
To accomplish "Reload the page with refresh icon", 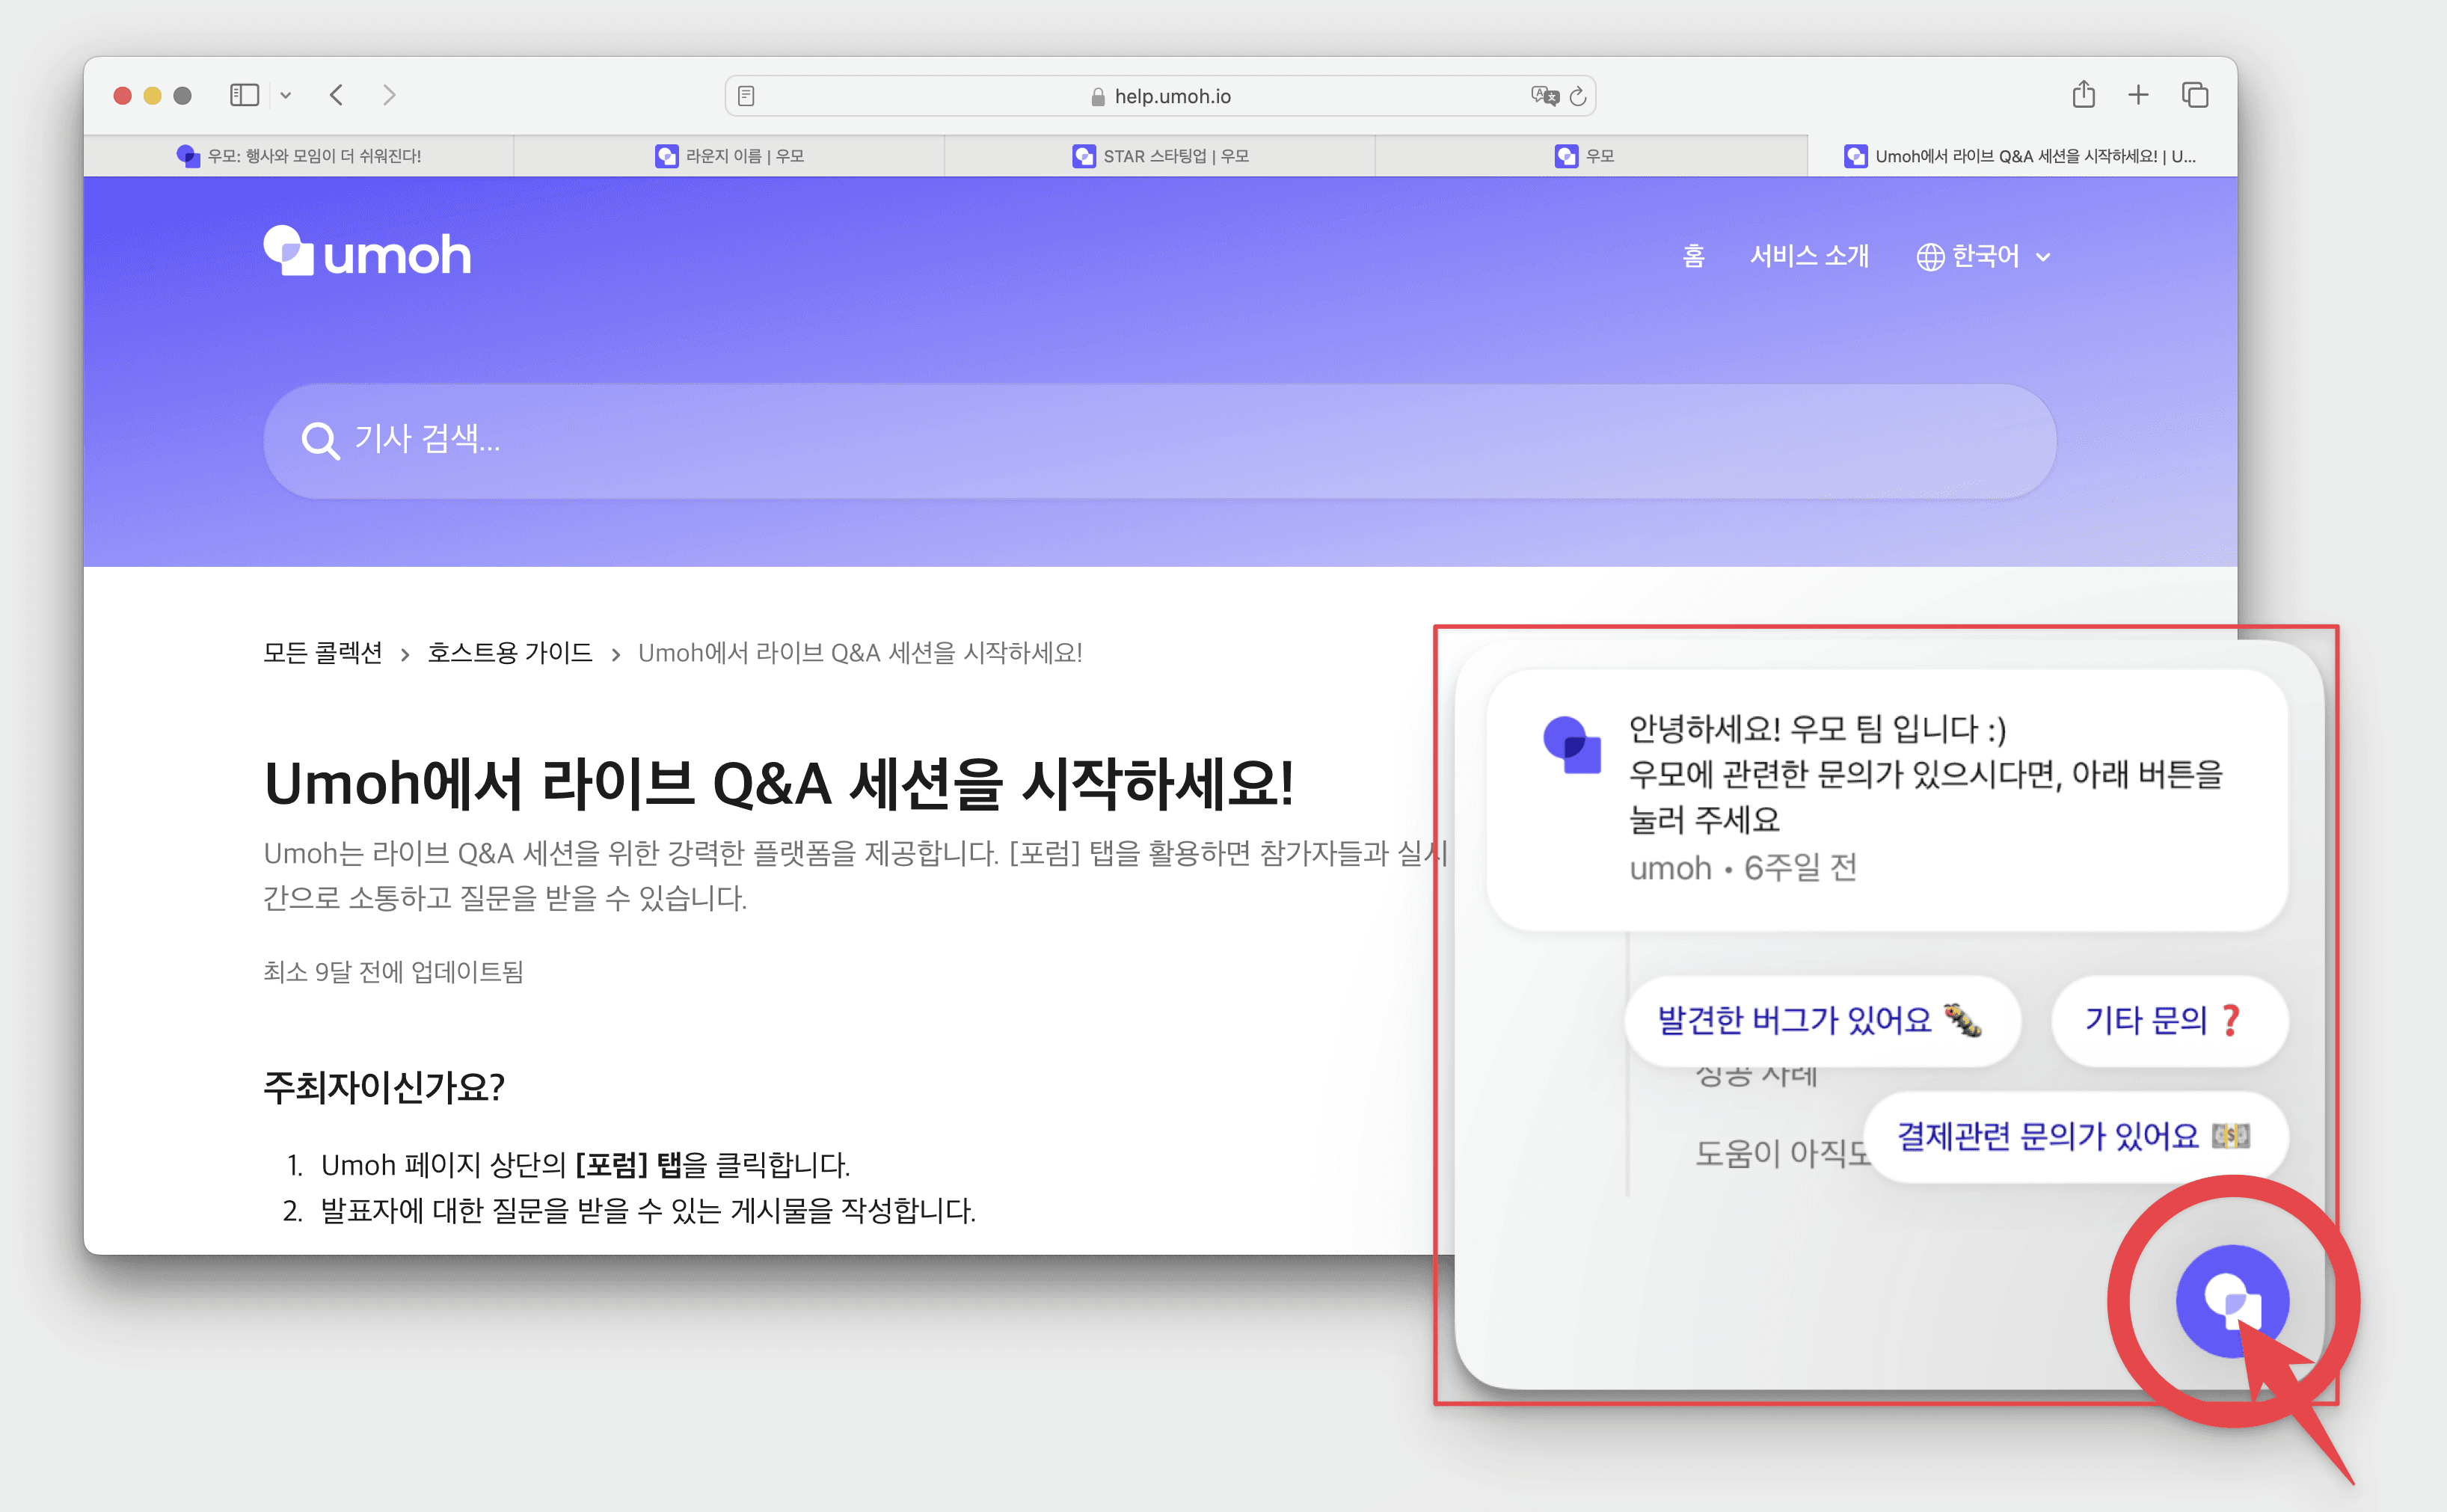I will coord(1578,96).
